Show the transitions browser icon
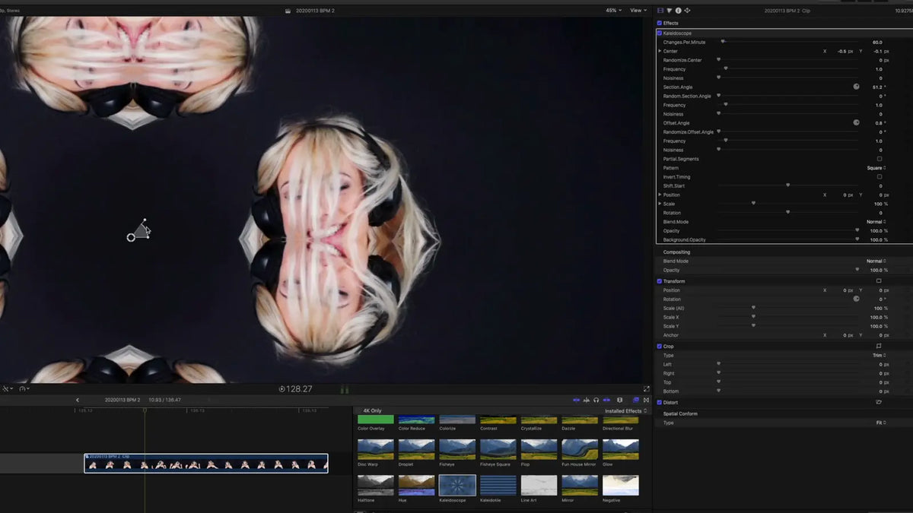 [x=646, y=400]
